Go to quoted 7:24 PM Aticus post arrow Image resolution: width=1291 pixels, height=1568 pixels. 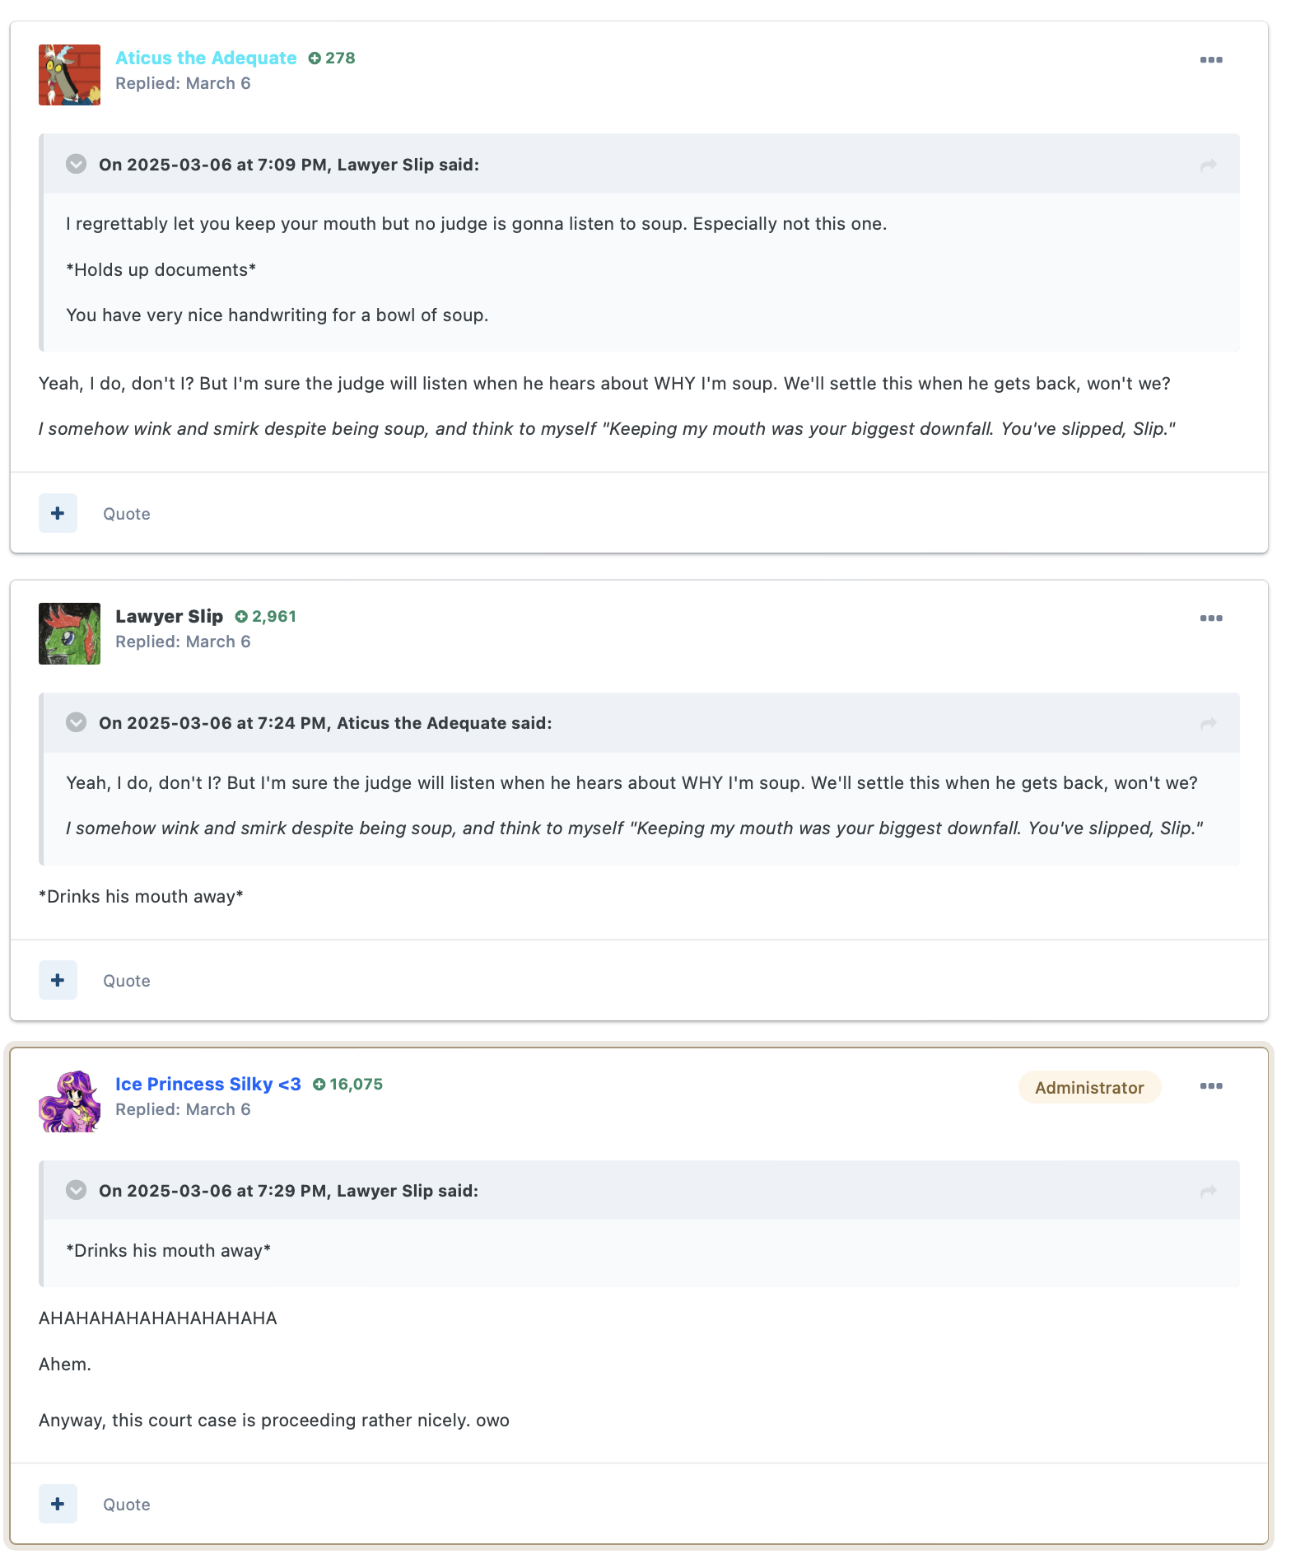click(1208, 724)
